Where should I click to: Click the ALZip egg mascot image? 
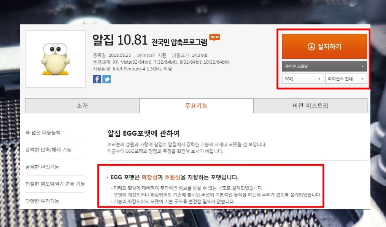pyautogui.click(x=56, y=59)
